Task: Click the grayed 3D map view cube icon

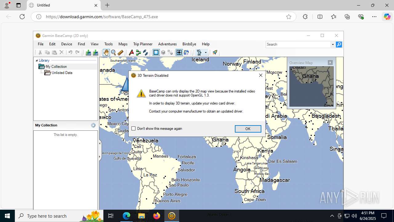Action: (x=163, y=52)
